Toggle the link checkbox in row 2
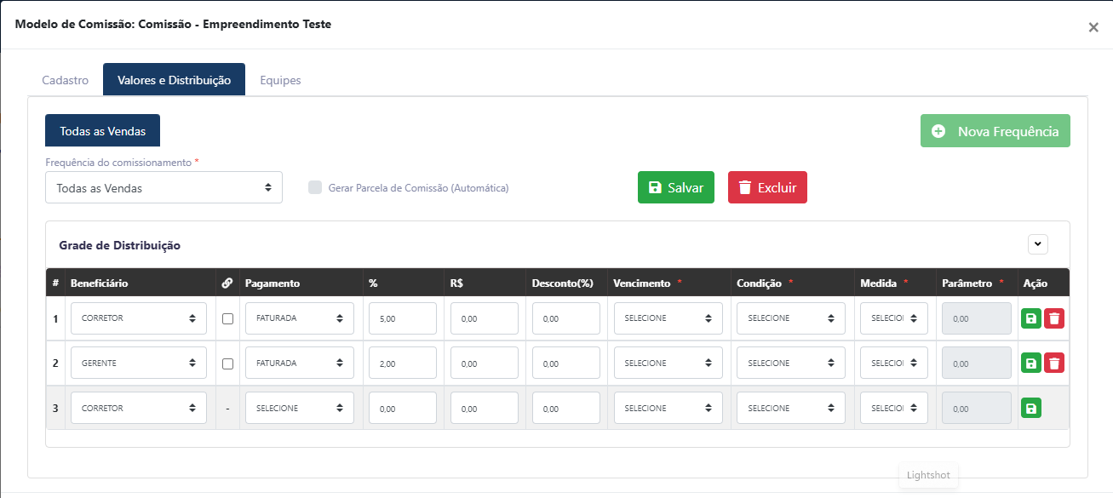Screen dimensions: 1113x498 (227, 363)
